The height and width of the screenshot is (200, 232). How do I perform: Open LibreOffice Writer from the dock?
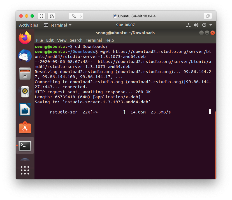[25, 110]
